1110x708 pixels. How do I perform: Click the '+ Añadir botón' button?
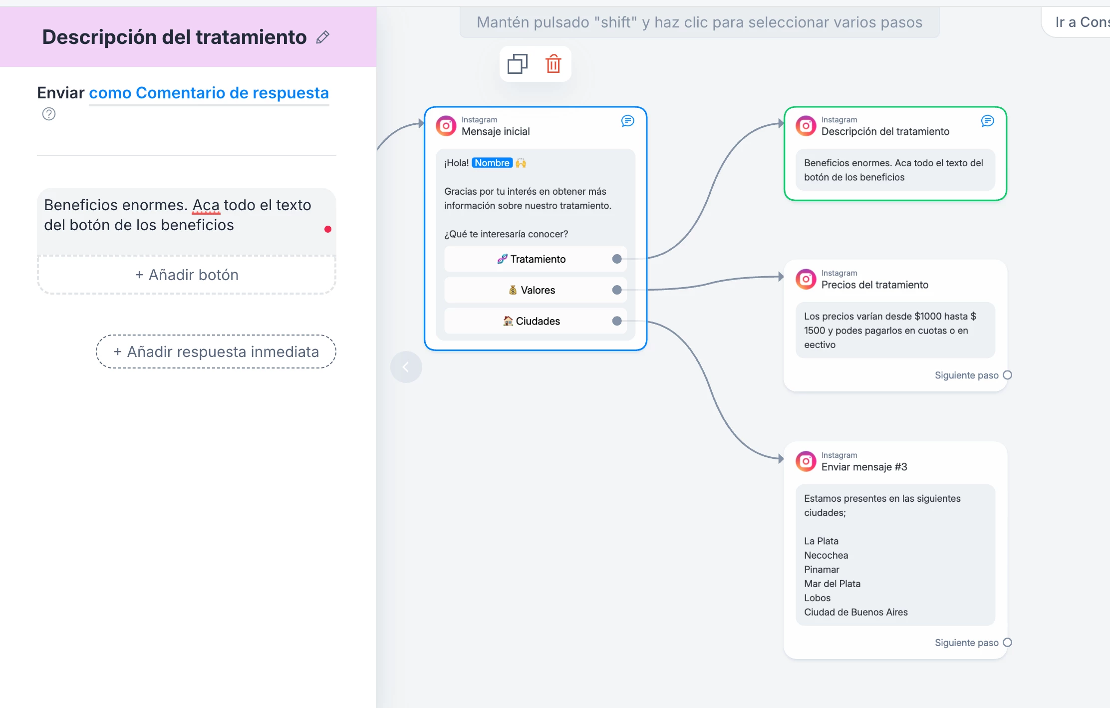tap(187, 275)
